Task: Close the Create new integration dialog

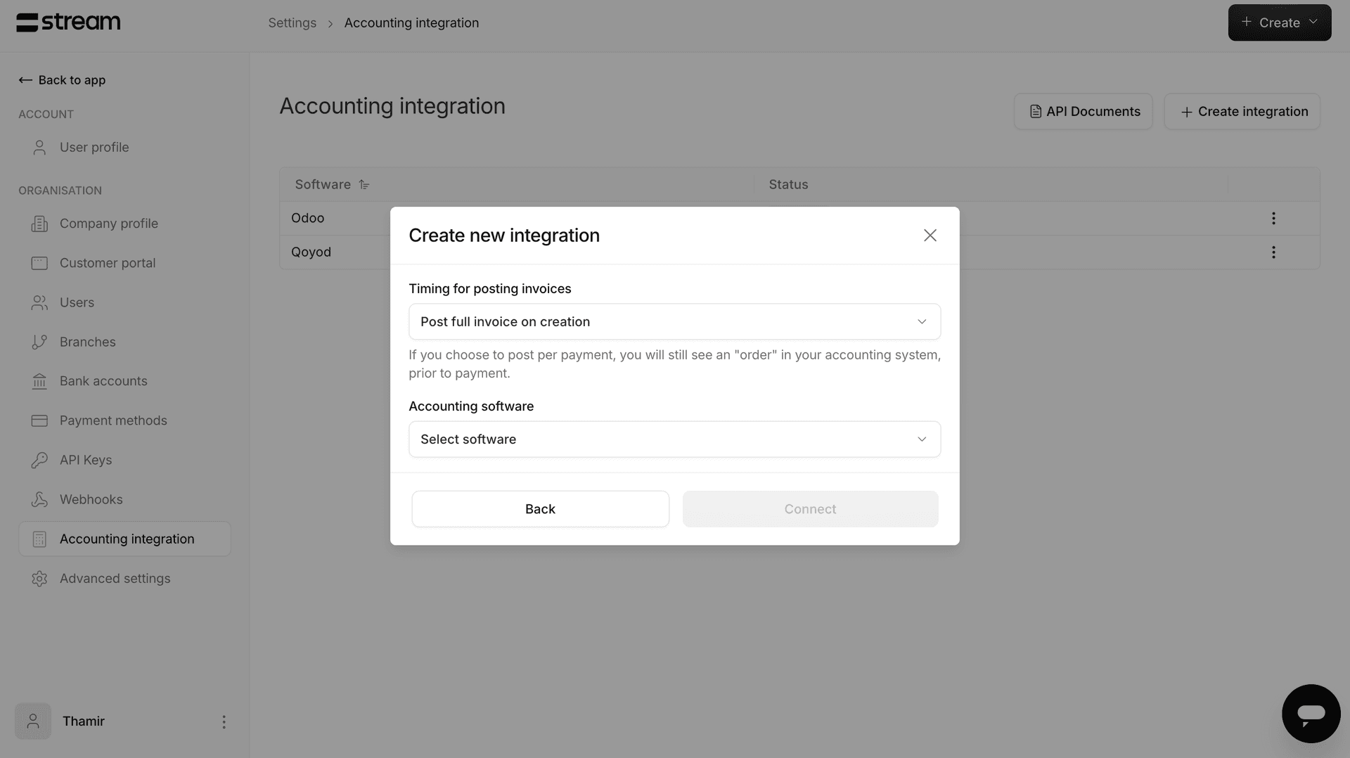Action: (x=930, y=236)
